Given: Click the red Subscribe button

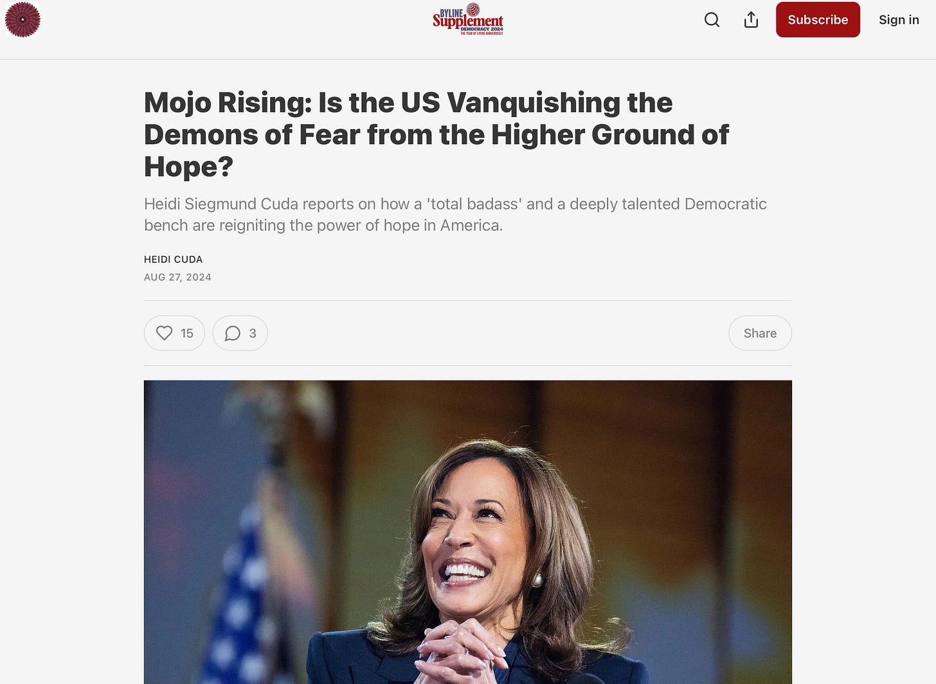Looking at the screenshot, I should pyautogui.click(x=818, y=20).
